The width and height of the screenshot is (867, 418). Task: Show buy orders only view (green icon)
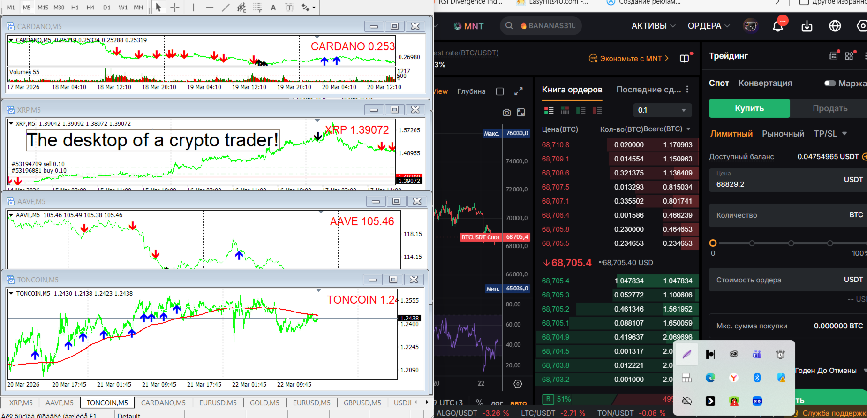(581, 110)
